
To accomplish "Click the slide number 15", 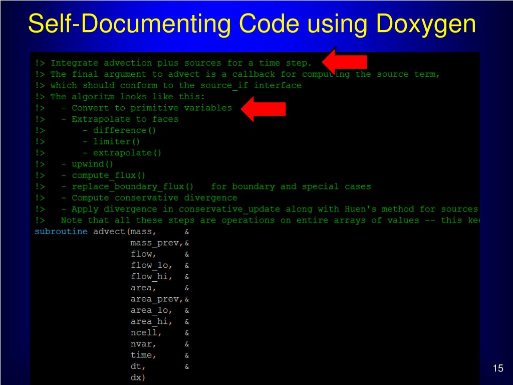I will pyautogui.click(x=497, y=368).
